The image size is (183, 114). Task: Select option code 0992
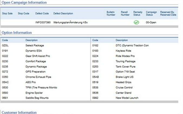(95, 98)
